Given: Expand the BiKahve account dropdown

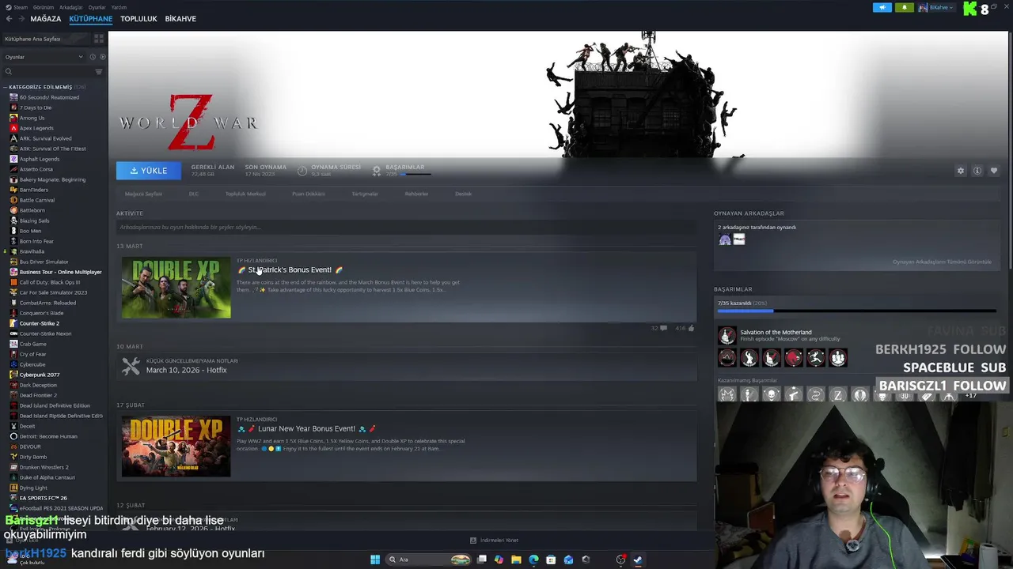Looking at the screenshot, I should click(x=935, y=8).
